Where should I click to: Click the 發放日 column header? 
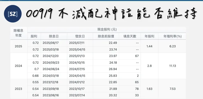tap(80, 36)
